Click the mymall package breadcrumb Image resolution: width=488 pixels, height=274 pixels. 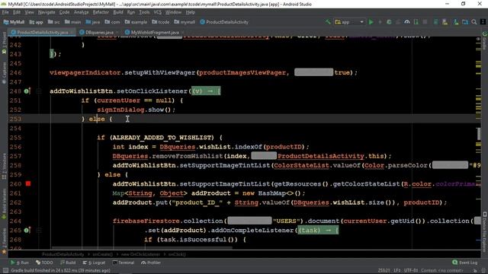[185, 22]
